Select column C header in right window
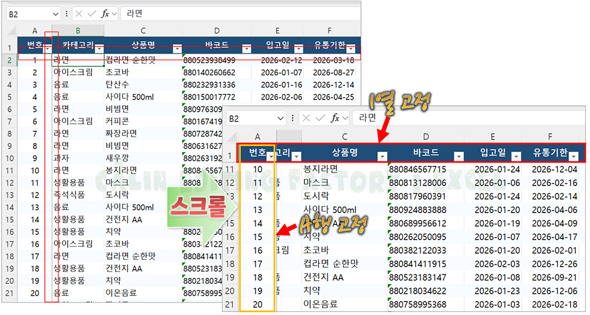This screenshot has height=315, width=590. coord(345,137)
